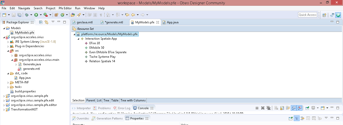Image resolution: width=343 pixels, height=125 pixels.
Task: Select the dst_code folder
Action: 21,73
